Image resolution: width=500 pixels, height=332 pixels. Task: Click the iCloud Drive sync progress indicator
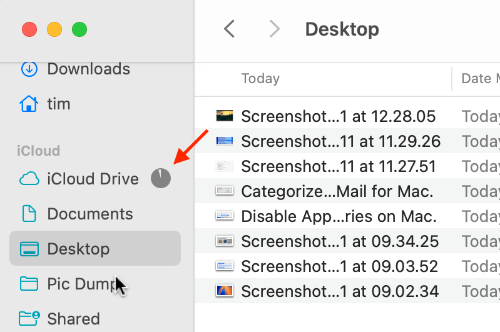coord(160,179)
